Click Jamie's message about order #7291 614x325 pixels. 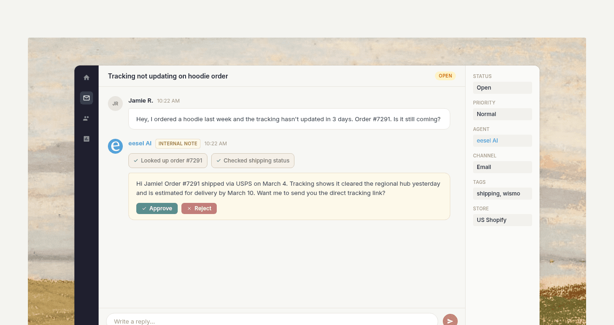click(x=289, y=119)
